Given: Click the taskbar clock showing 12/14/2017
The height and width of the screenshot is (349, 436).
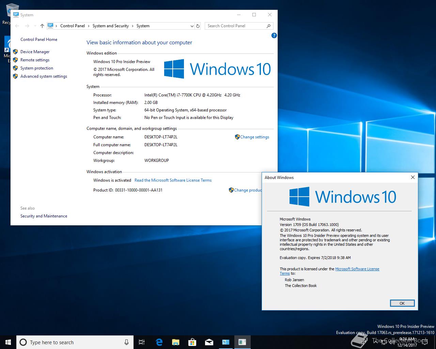Looking at the screenshot, I should [407, 342].
